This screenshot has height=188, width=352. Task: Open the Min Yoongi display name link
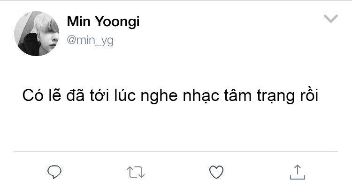[103, 22]
